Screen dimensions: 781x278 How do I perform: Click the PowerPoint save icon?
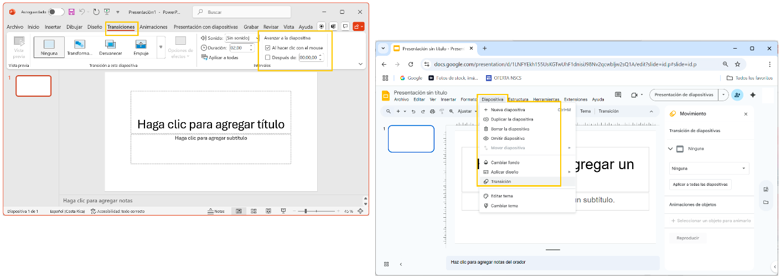[x=71, y=12]
